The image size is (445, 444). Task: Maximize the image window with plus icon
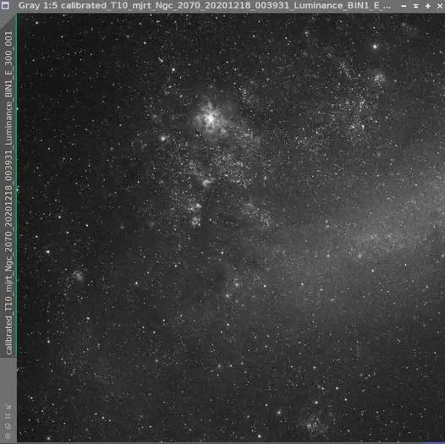428,6
